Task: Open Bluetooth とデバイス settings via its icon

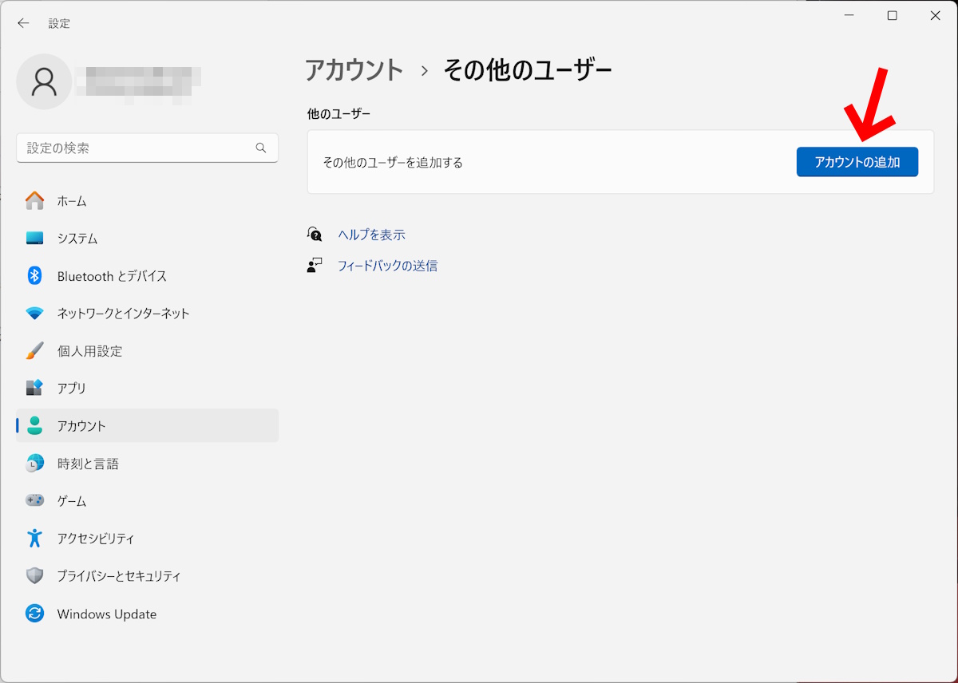Action: 35,275
